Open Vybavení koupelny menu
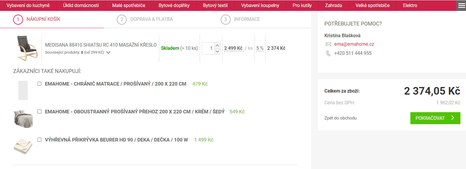Image resolution: width=466 pixels, height=169 pixels. tap(260, 6)
